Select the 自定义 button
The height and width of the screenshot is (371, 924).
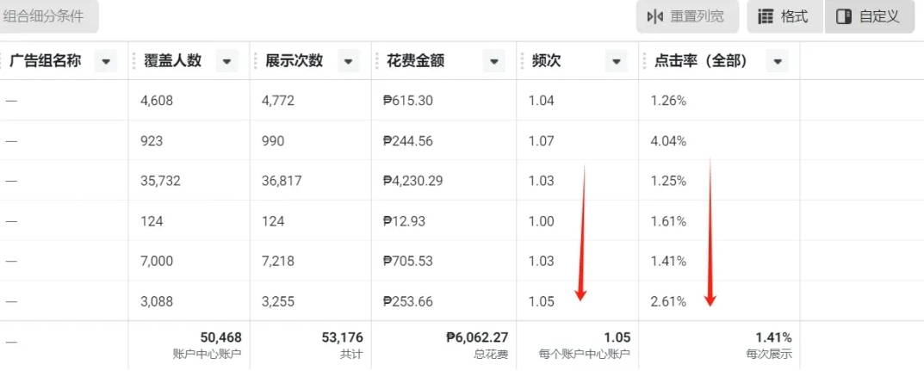click(x=870, y=16)
